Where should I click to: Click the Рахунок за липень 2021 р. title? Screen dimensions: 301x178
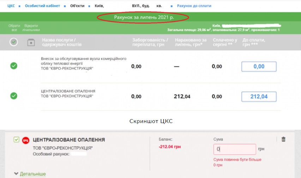tap(144, 17)
